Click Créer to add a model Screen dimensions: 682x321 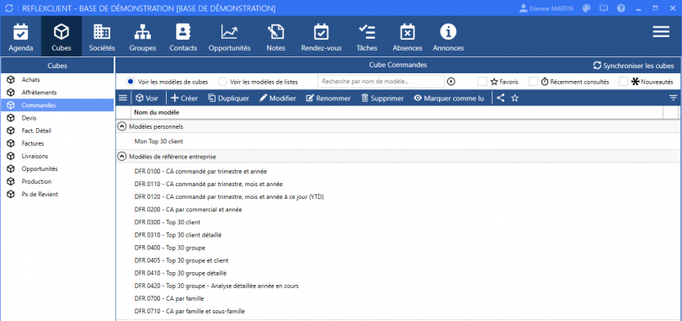[184, 99]
